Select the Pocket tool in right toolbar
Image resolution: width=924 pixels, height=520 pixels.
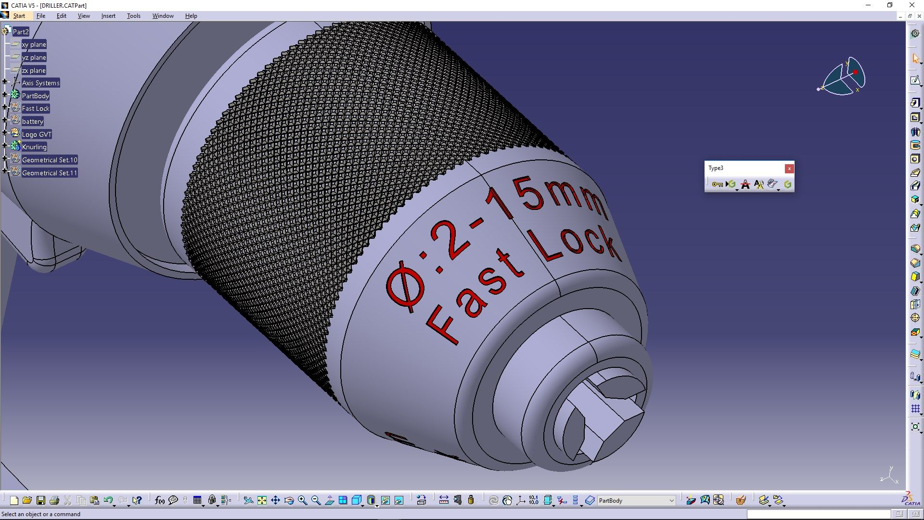click(915, 117)
